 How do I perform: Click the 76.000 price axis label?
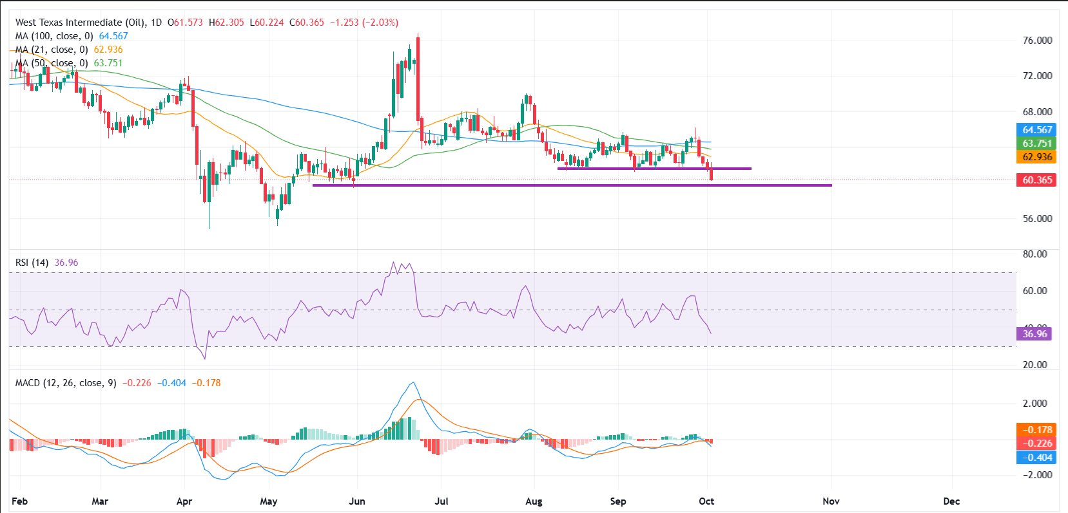(x=1037, y=41)
